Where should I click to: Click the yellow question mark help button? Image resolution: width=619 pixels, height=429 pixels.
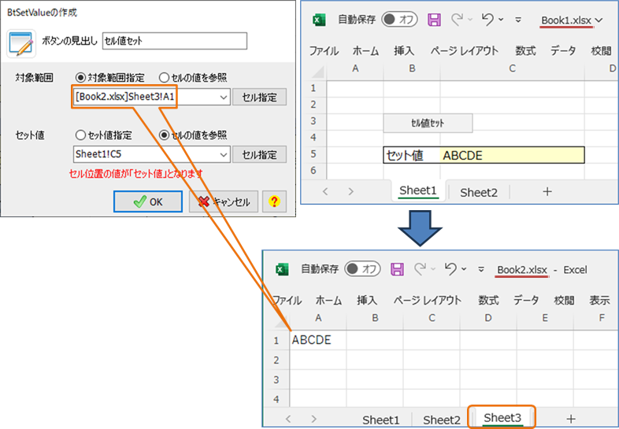(x=274, y=202)
